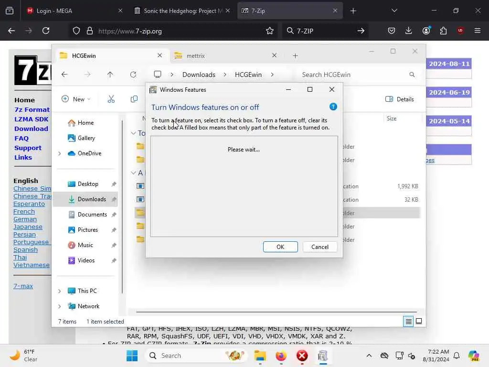Reload the 7-zip.org page
The width and height of the screenshot is (489, 367).
click(46, 31)
